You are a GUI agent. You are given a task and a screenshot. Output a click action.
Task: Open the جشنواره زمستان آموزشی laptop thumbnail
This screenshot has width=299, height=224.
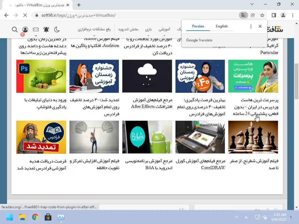(x=94, y=76)
